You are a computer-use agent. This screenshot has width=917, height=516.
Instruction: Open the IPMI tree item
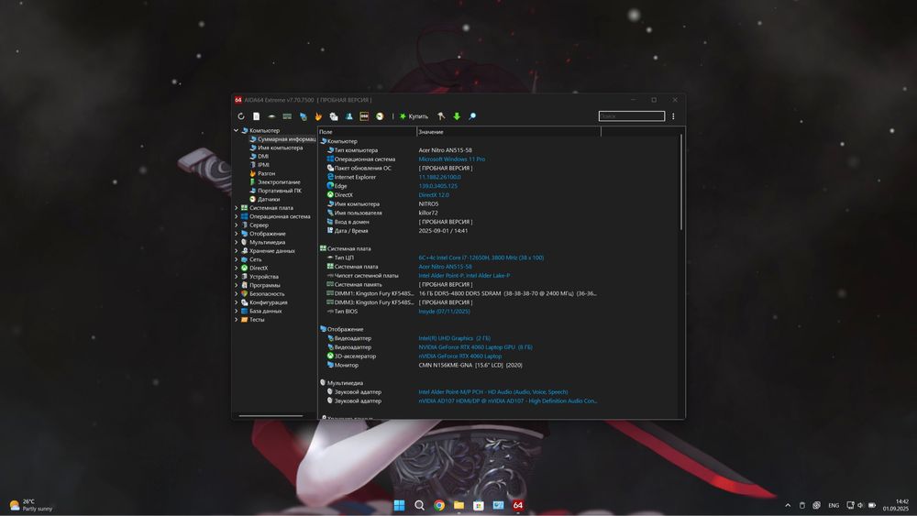click(x=260, y=165)
